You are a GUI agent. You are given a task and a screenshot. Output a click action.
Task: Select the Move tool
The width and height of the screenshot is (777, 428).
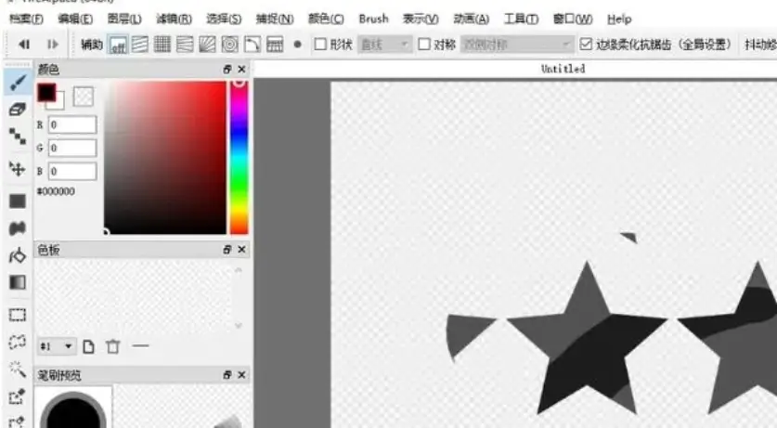(x=18, y=168)
